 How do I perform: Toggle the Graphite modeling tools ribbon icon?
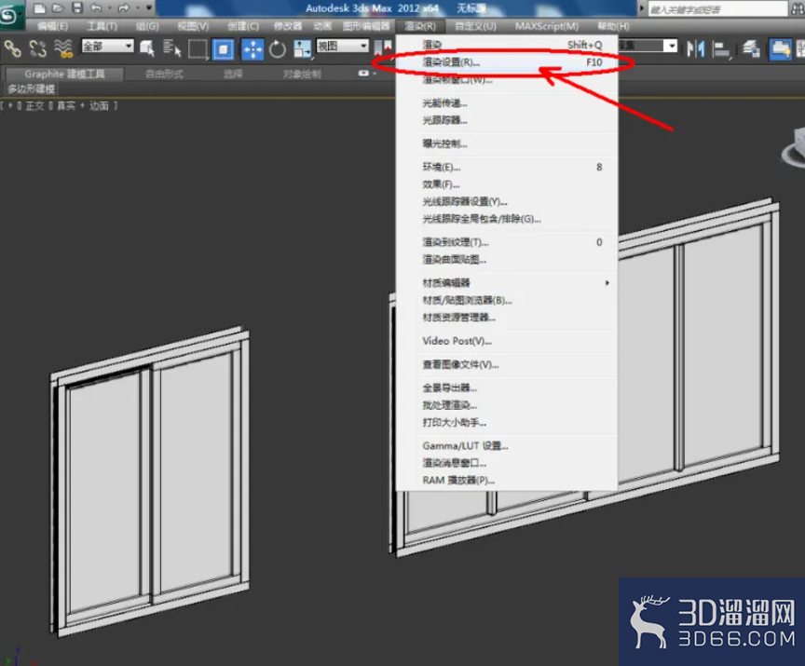point(780,49)
